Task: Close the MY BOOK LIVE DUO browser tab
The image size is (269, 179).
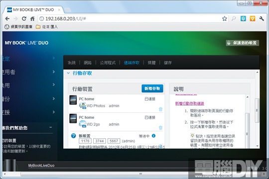Action: pyautogui.click(x=59, y=10)
